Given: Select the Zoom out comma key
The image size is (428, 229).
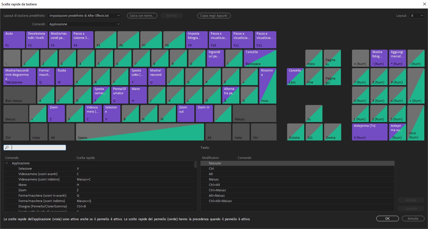Looking at the screenshot, I should click(186, 114).
